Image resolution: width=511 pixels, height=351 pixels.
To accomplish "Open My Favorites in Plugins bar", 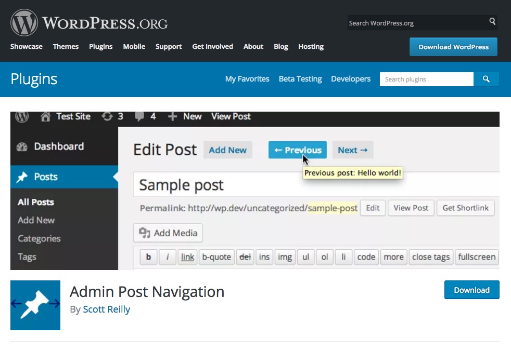I will [x=247, y=79].
